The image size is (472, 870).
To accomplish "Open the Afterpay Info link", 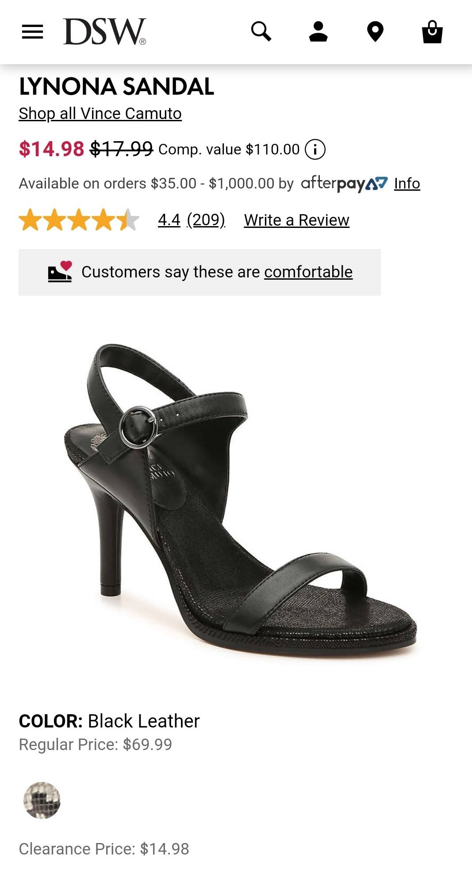I will click(x=407, y=183).
